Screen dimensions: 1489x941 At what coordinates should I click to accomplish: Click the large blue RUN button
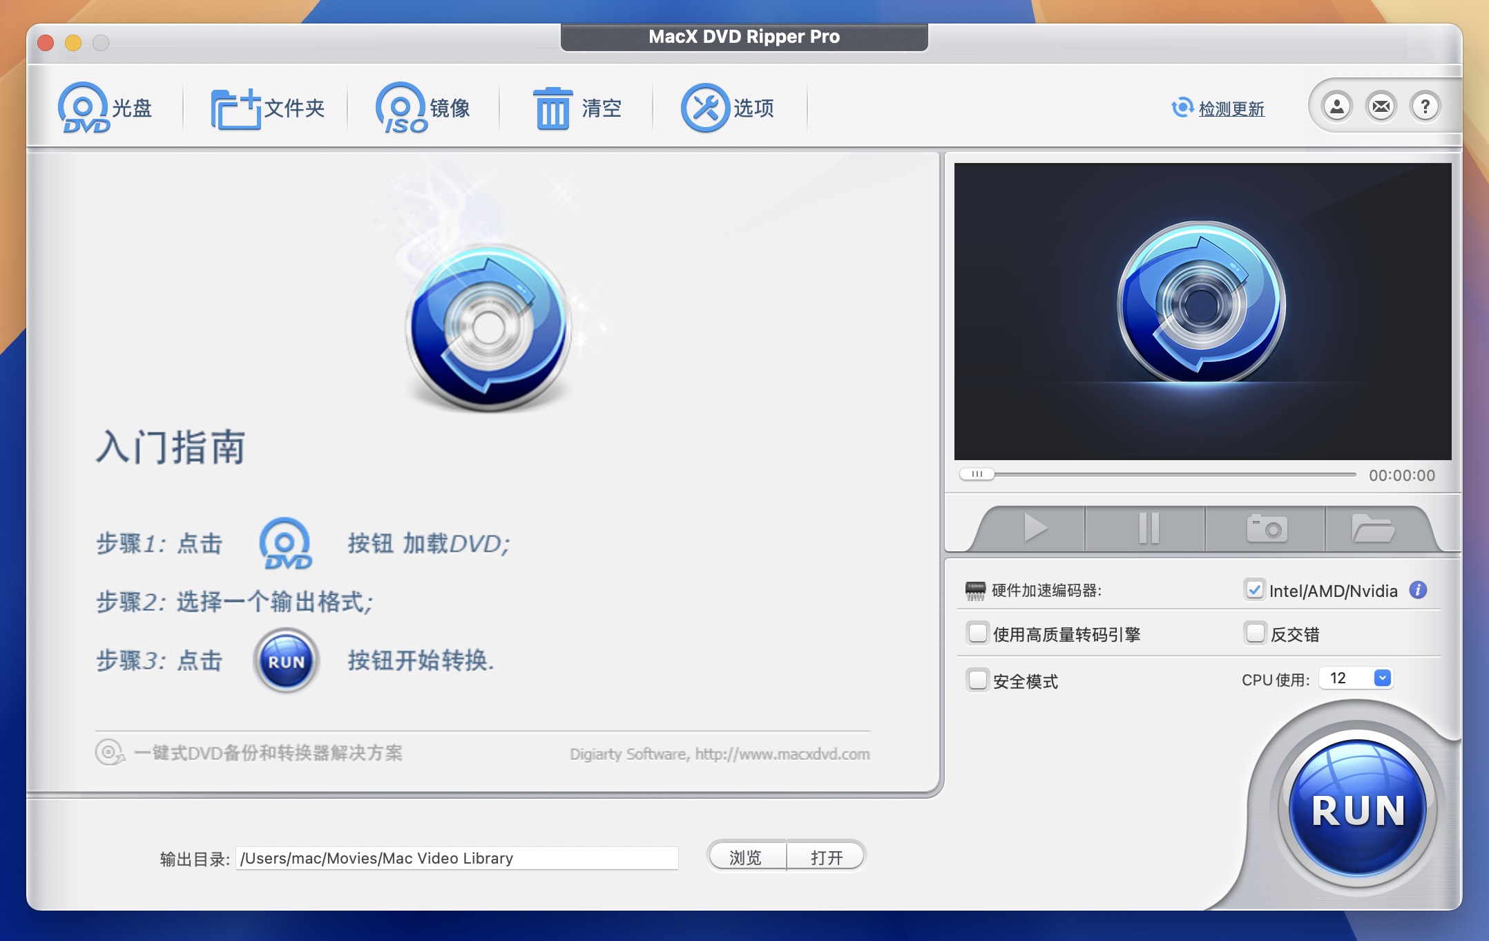pyautogui.click(x=1358, y=809)
